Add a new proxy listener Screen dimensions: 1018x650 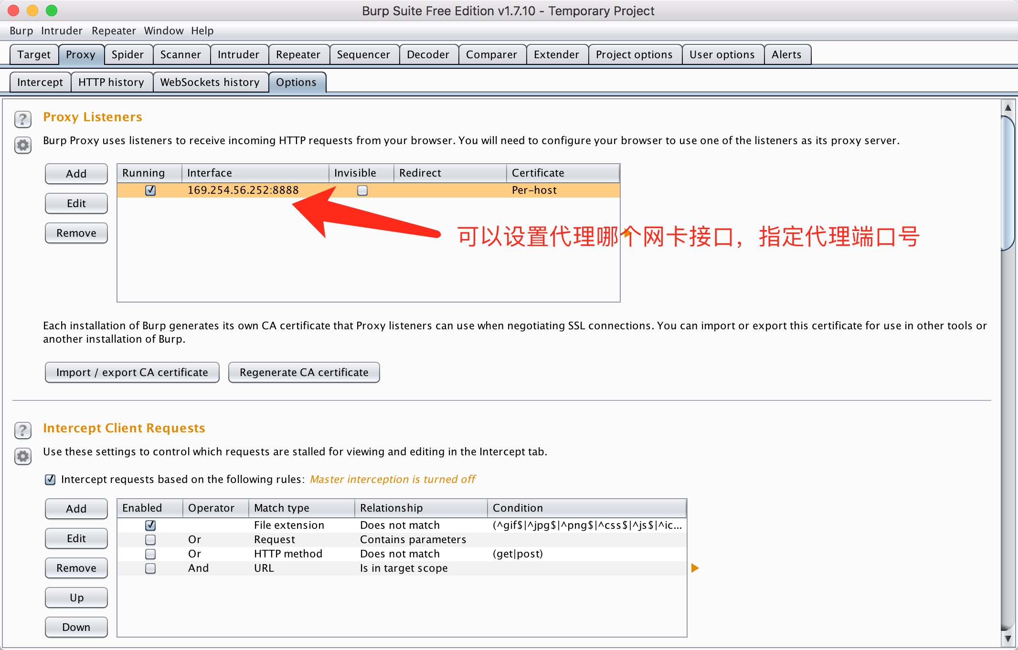click(76, 174)
